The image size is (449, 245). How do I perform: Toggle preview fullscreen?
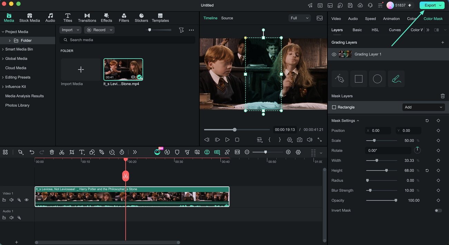point(319,140)
